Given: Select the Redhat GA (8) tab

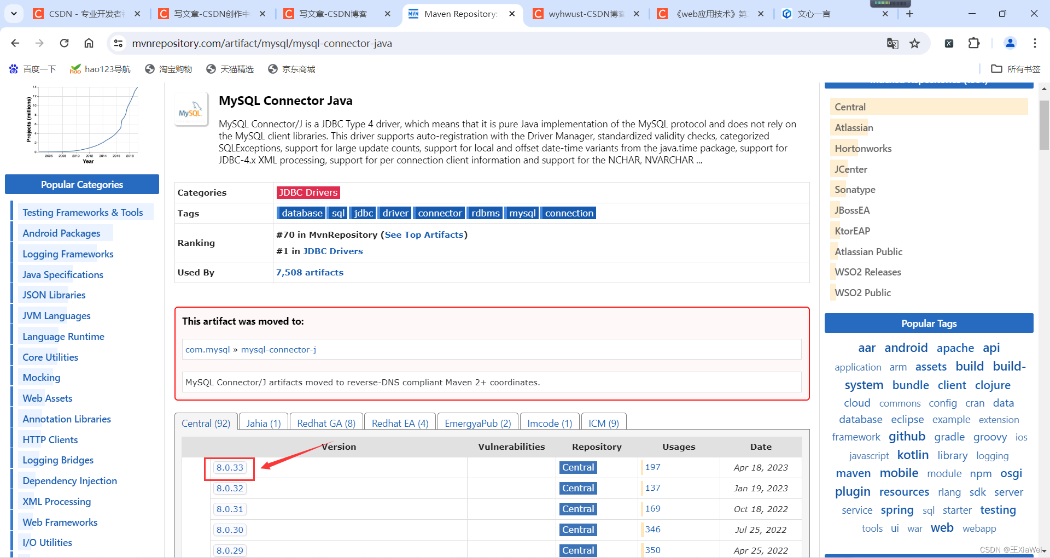Looking at the screenshot, I should pyautogui.click(x=326, y=423).
